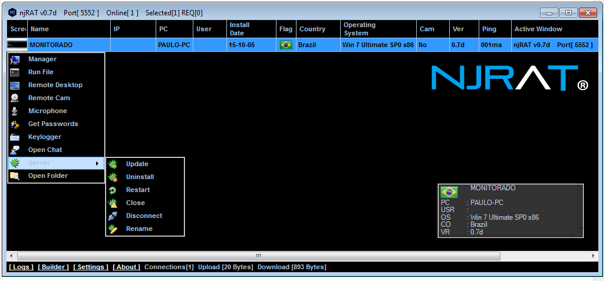Open the [ Settings ] link
Screen dimensions: 606x281
[91, 267]
